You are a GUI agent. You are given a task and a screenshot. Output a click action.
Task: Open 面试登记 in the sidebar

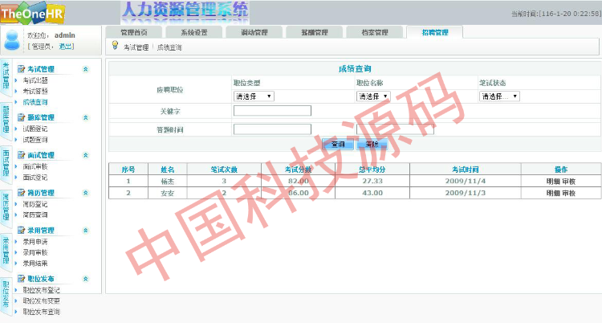coord(35,177)
